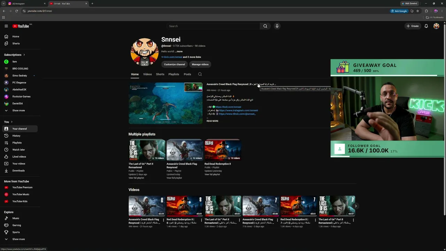Viewport: 446px width, 251px height.
Task: Open the tiktok.com/@snnsei description link
Action: click(237, 114)
